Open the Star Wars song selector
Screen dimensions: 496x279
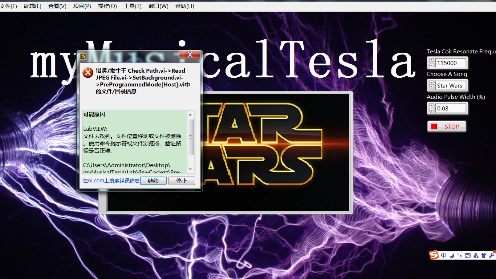tap(451, 85)
